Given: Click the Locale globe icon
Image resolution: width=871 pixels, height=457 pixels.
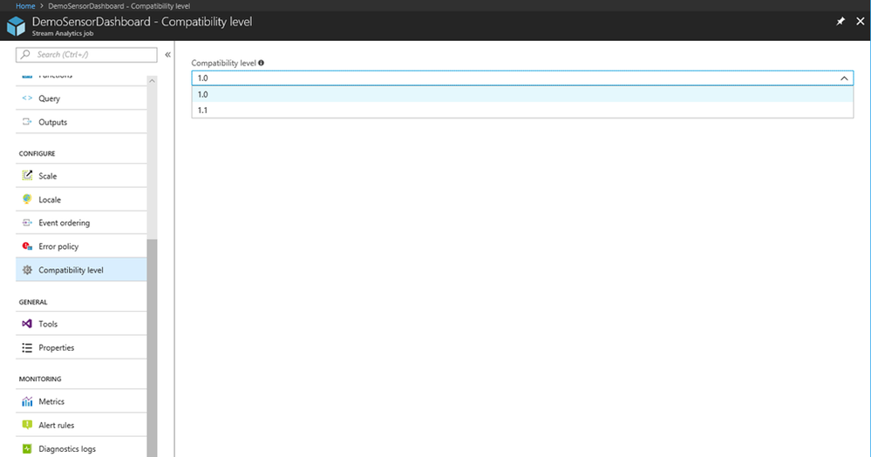Looking at the screenshot, I should point(27,199).
